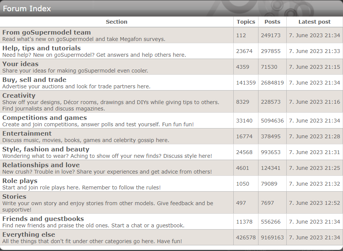
Task: Click the Latest post column header
Action: coord(314,21)
